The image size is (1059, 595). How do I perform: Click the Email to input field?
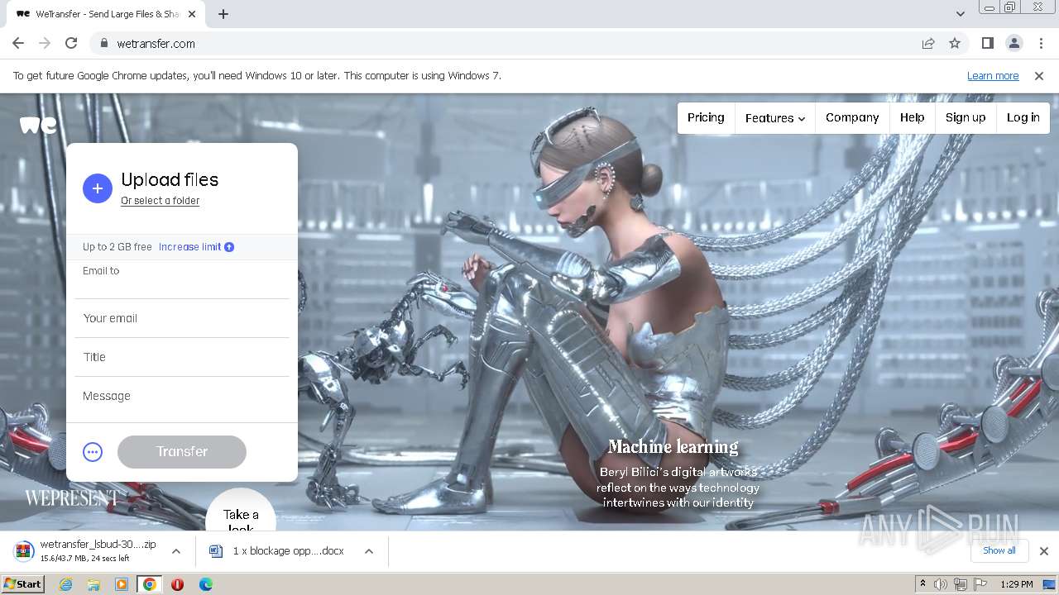pos(182,279)
